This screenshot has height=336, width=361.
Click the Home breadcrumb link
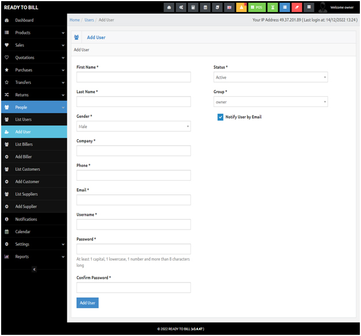pyautogui.click(x=75, y=20)
